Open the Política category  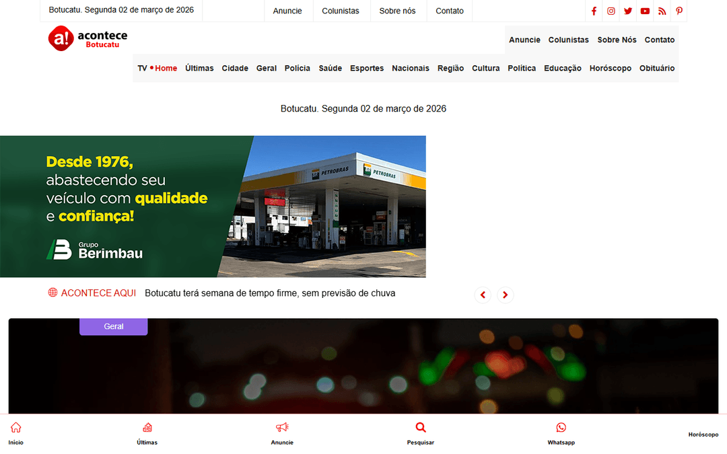522,68
